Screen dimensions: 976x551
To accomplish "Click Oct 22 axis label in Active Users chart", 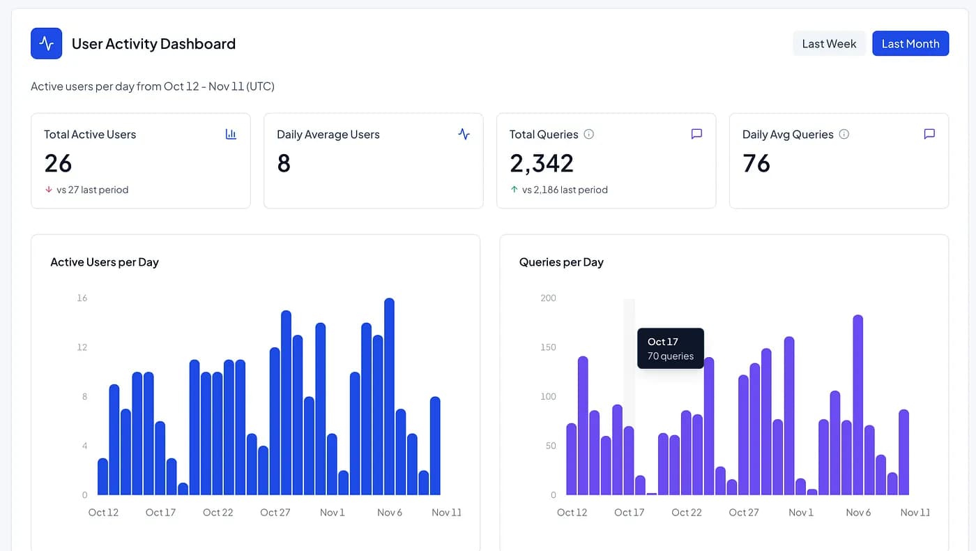I will (218, 513).
